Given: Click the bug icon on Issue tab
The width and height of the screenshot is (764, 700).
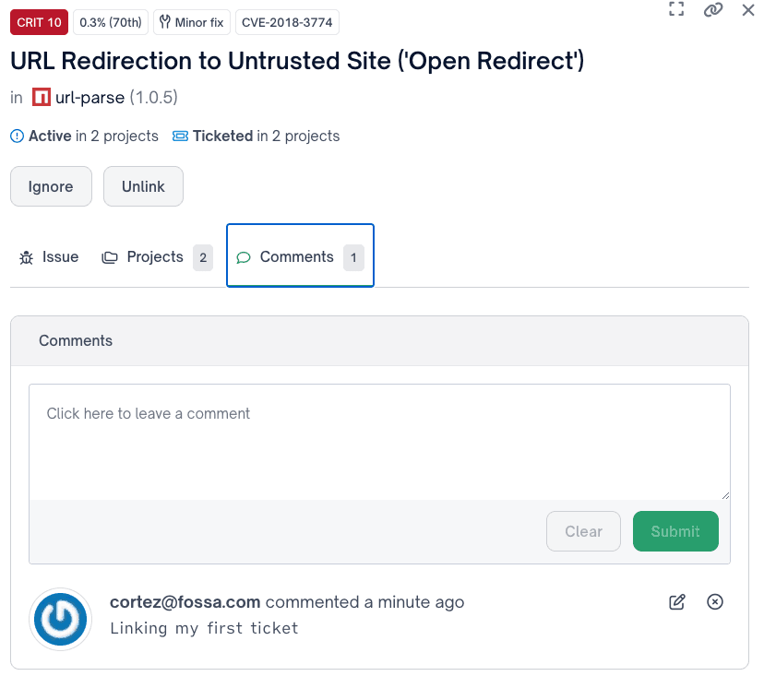Looking at the screenshot, I should point(27,257).
